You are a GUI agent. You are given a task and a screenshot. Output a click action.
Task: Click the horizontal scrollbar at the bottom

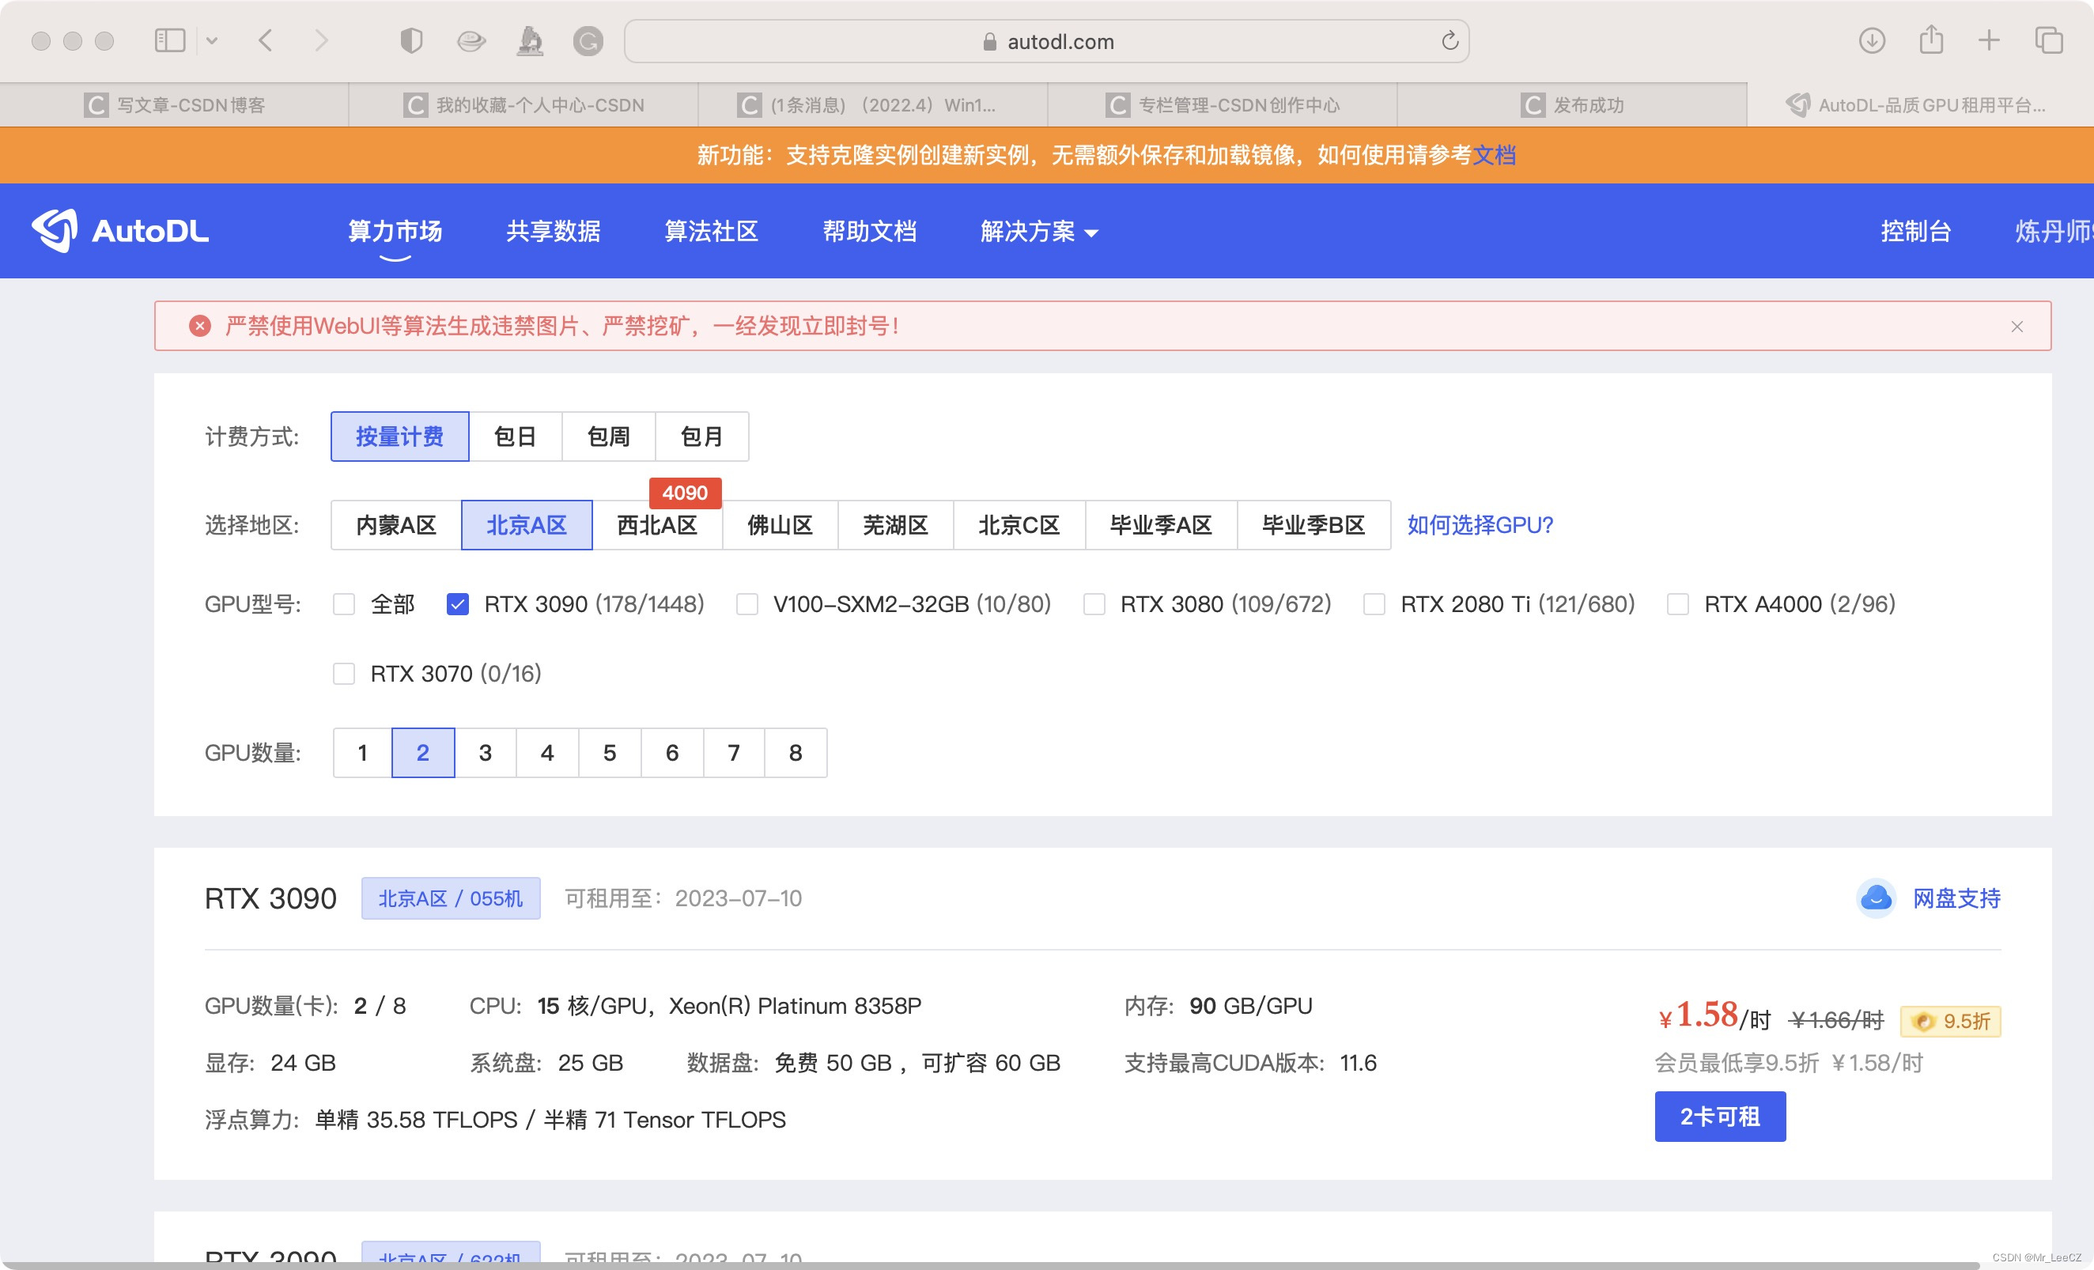[990, 1265]
